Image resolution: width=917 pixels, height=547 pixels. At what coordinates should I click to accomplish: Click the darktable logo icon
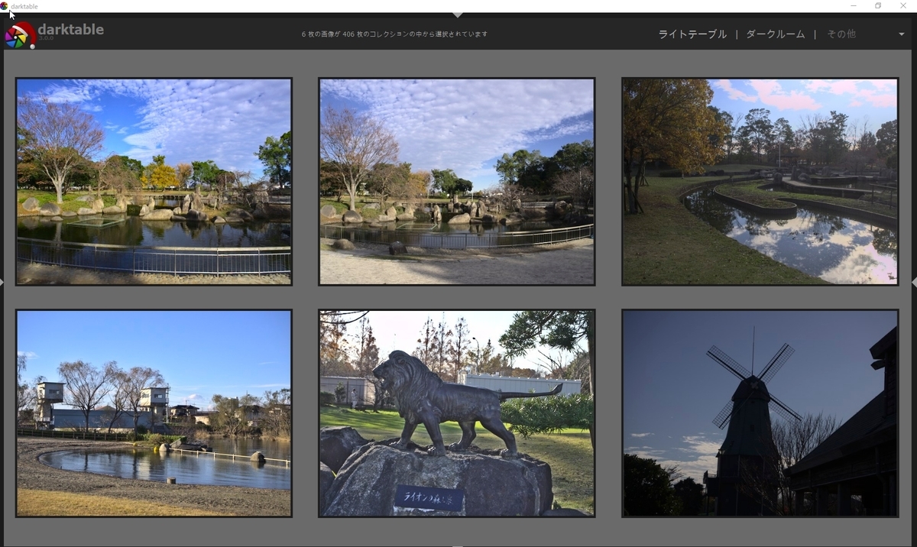point(20,35)
